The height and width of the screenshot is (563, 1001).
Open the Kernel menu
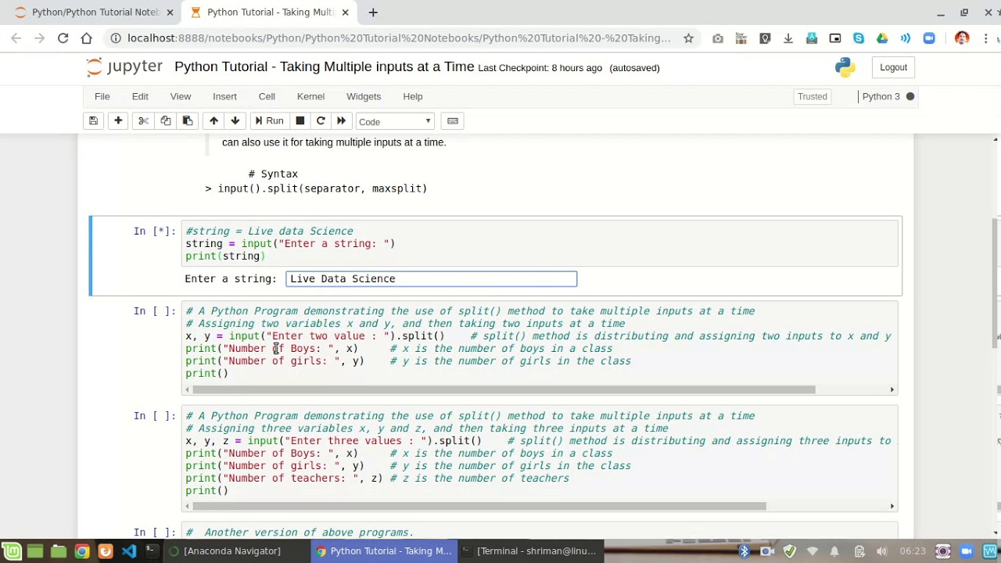(310, 96)
